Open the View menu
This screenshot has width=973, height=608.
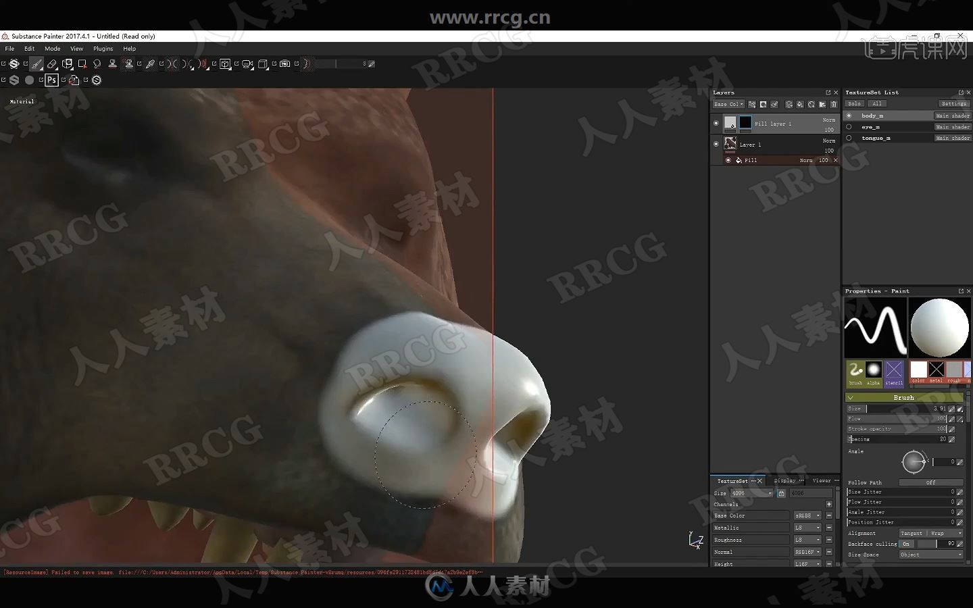click(76, 49)
